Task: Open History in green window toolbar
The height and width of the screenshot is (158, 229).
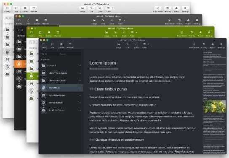Action: click(x=192, y=32)
